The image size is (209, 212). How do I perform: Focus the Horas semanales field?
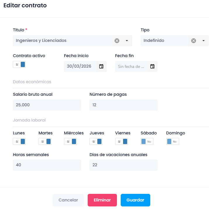47,165
